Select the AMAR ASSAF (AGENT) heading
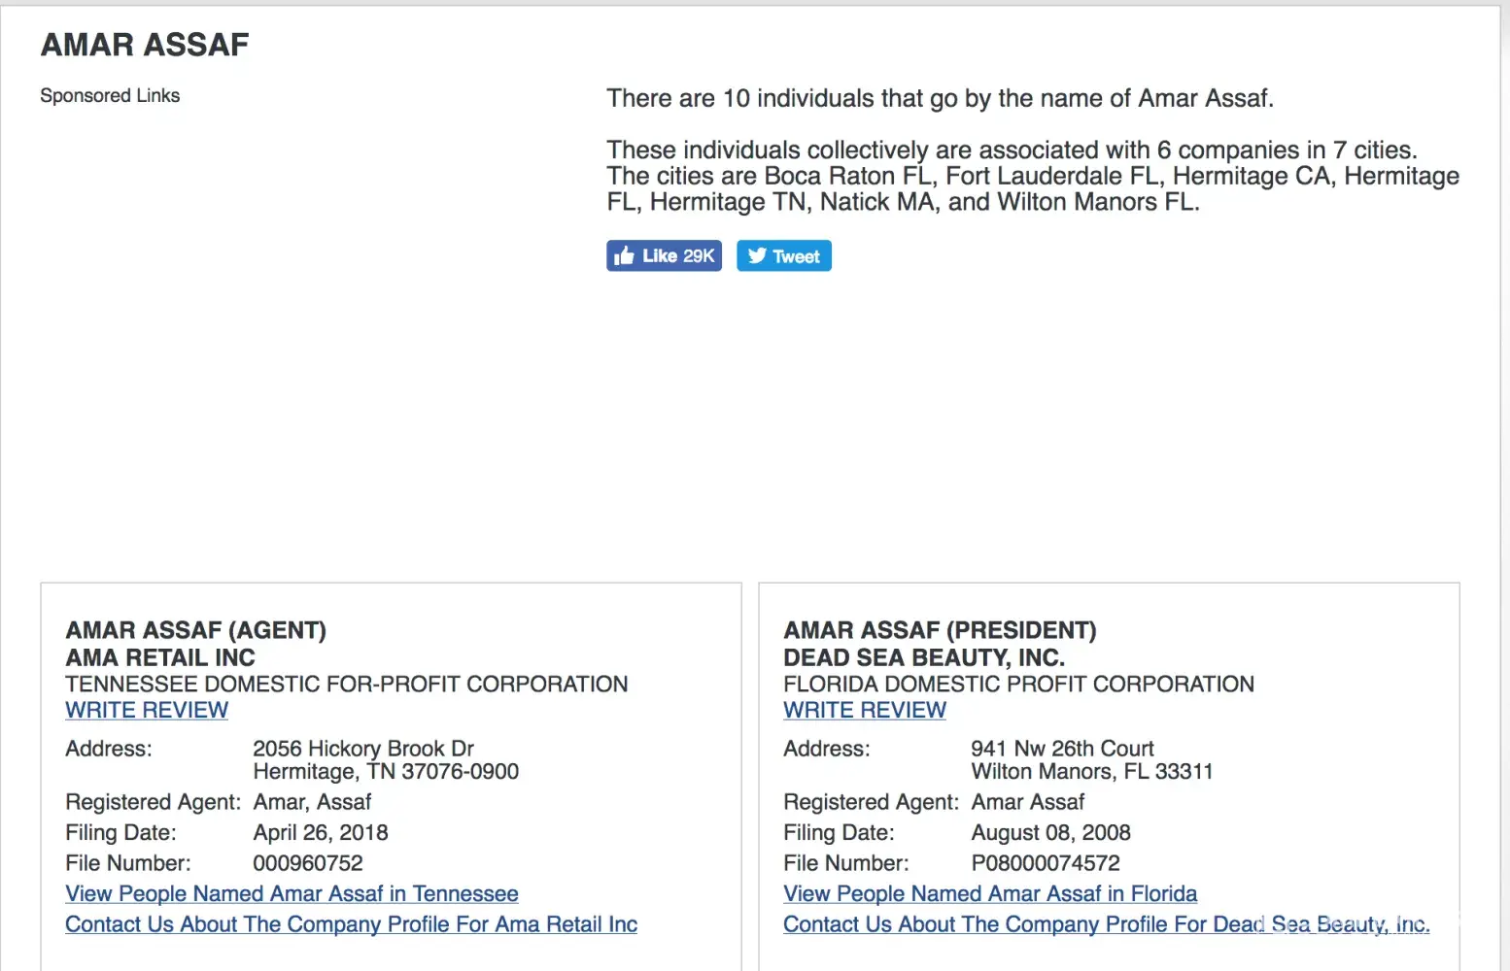The width and height of the screenshot is (1510, 971). 195,631
